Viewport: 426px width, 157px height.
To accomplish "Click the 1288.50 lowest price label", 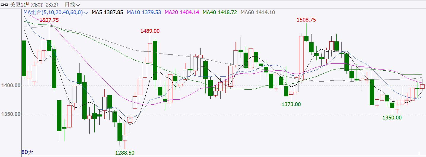I will [125, 153].
